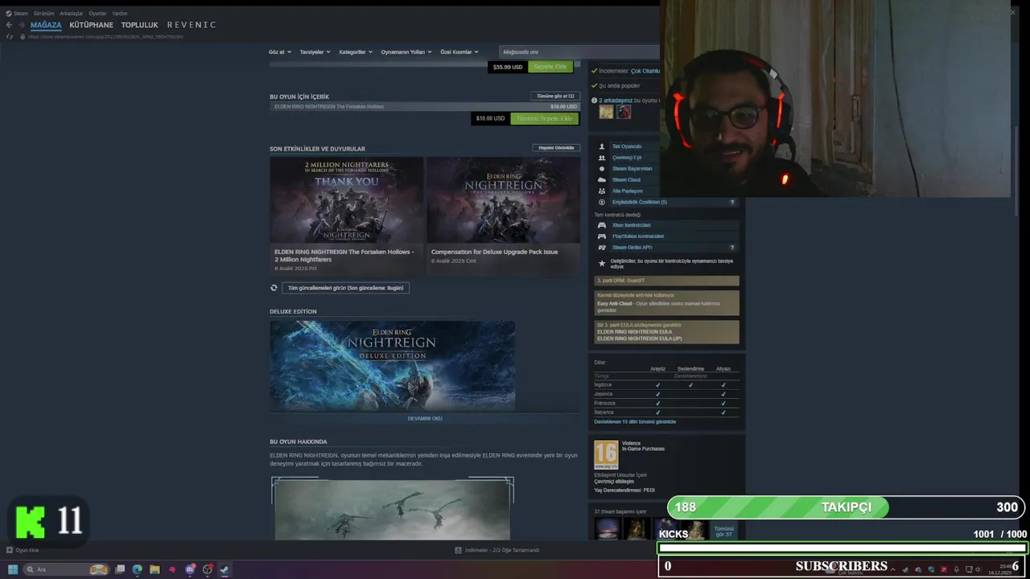Expand the Özel Kısımlar dropdown
The width and height of the screenshot is (1030, 579).
pyautogui.click(x=459, y=52)
